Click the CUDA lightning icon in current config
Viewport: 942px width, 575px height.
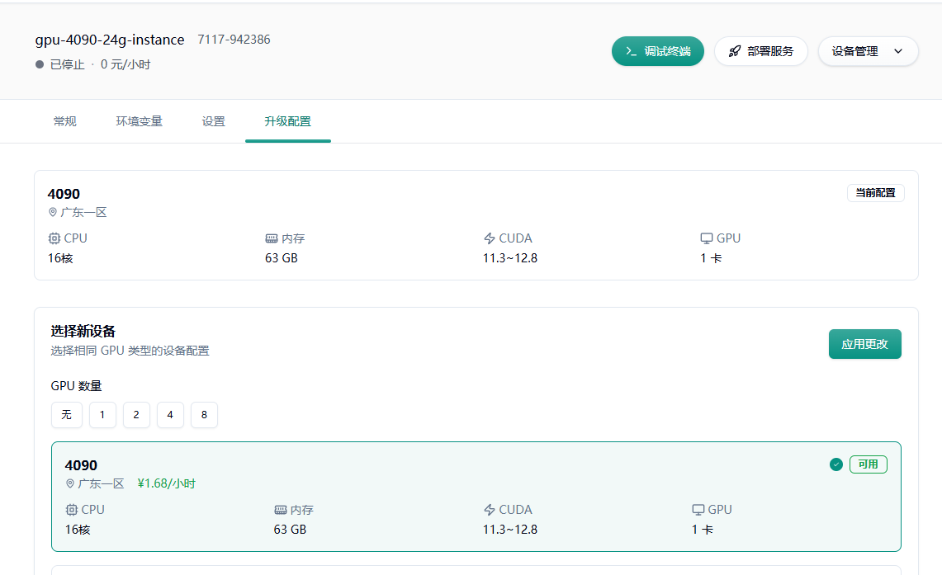click(490, 238)
